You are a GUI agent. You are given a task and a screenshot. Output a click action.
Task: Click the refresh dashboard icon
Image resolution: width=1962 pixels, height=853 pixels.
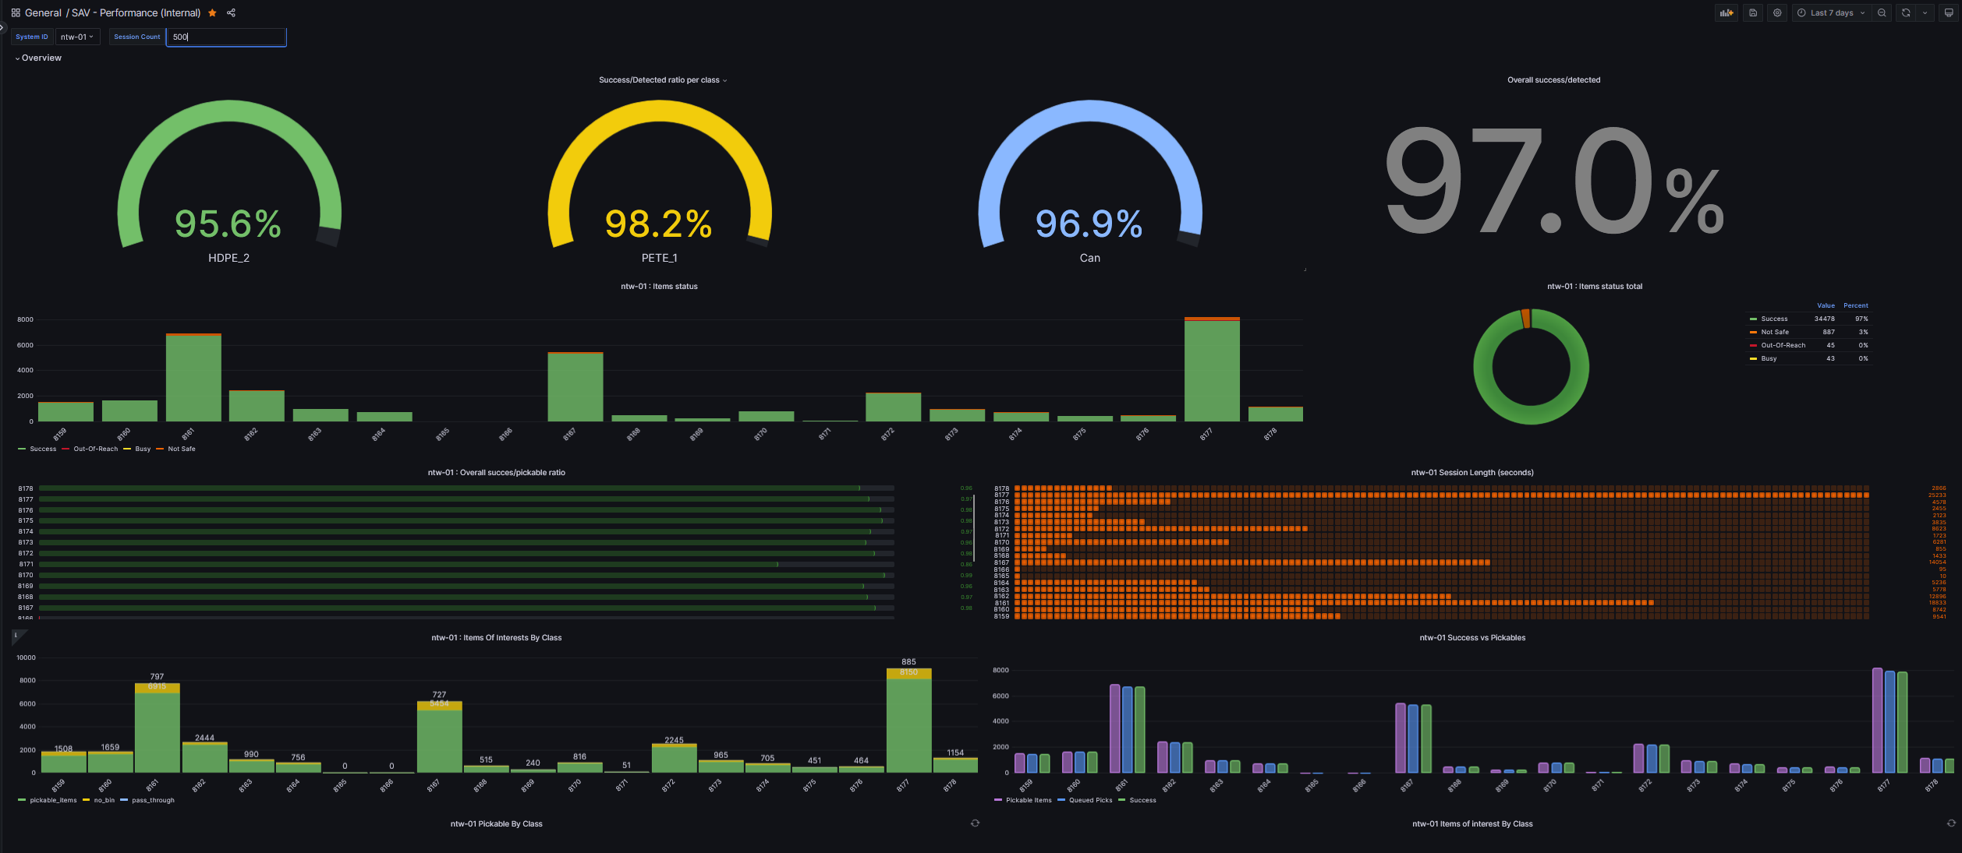pyautogui.click(x=1906, y=12)
